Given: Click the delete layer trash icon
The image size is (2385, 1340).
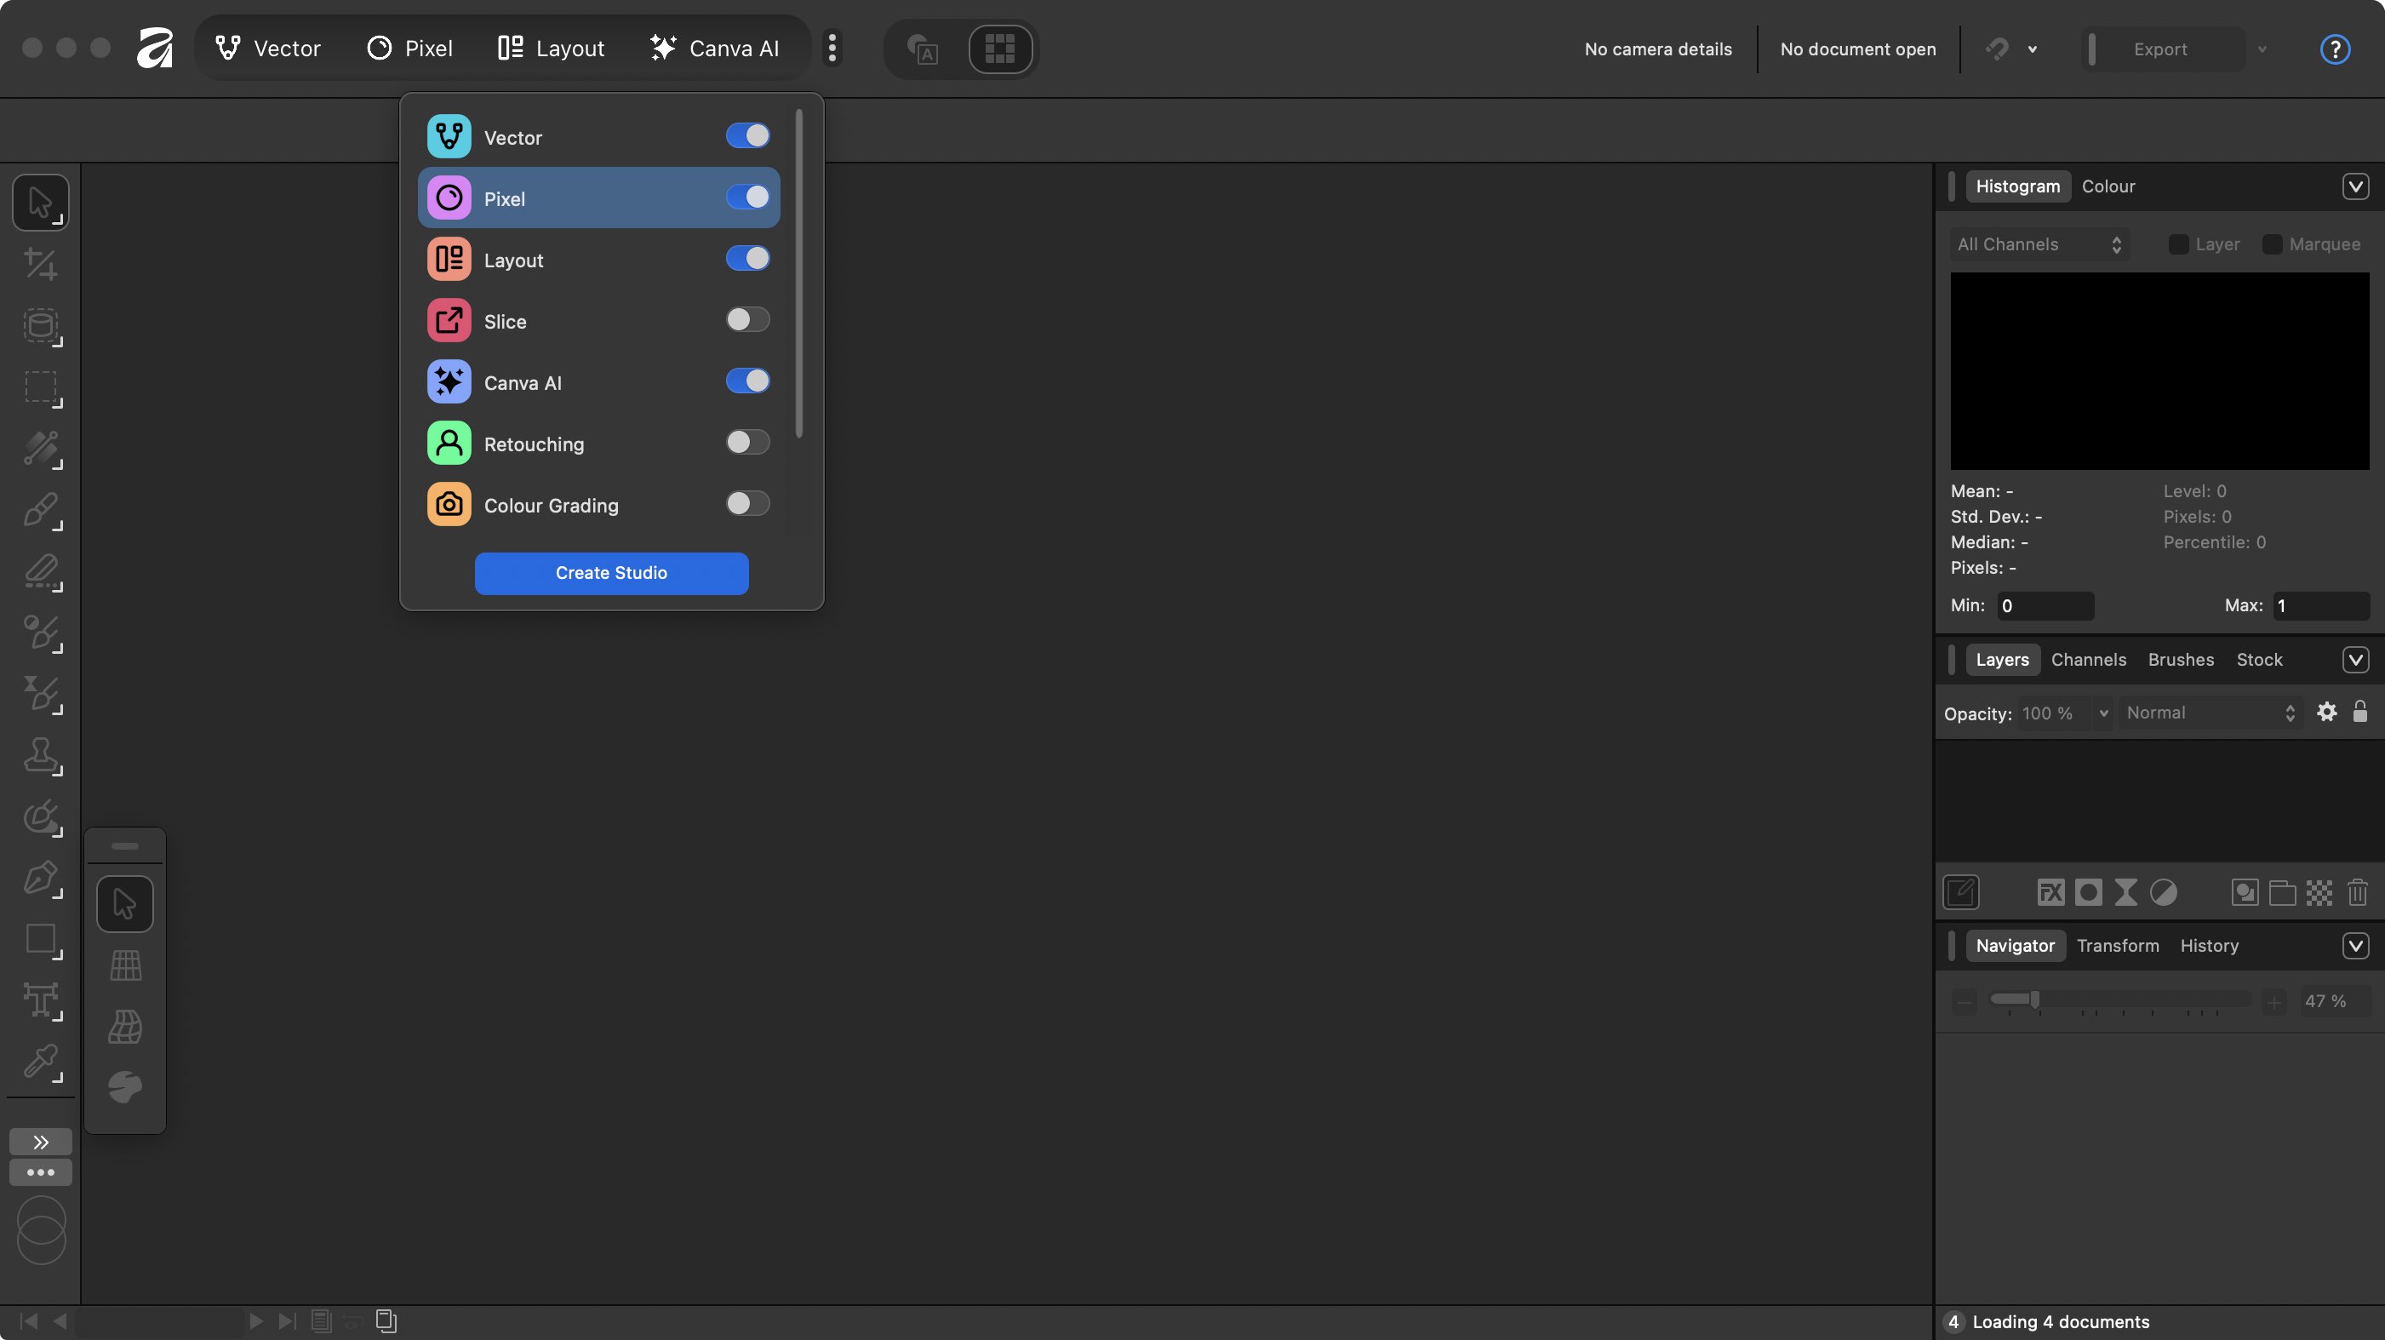Looking at the screenshot, I should pyautogui.click(x=2357, y=893).
